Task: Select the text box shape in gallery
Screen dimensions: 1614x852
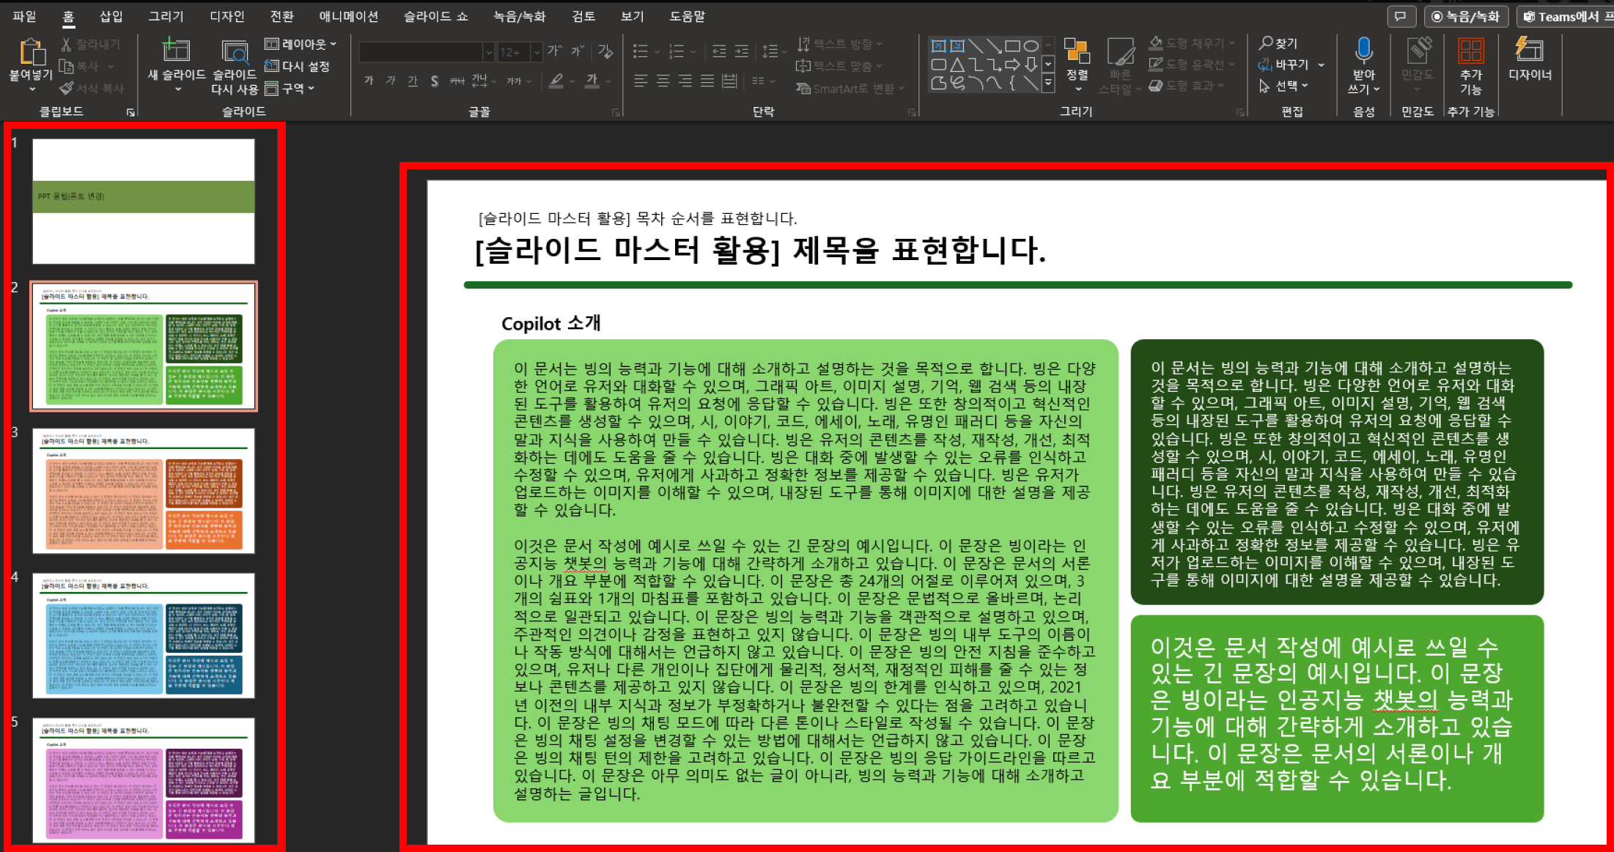Action: point(939,46)
